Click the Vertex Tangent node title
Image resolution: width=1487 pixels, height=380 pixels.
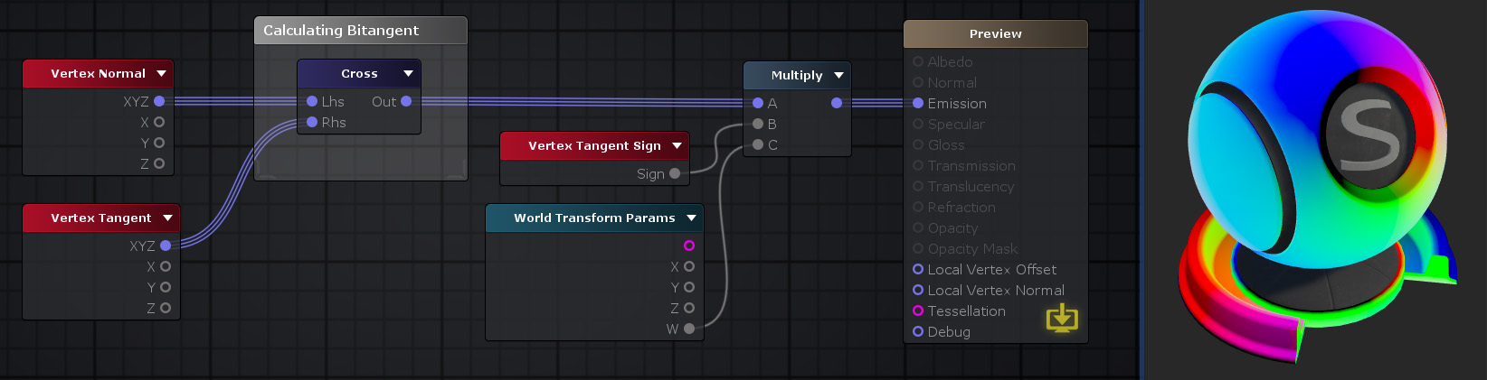101,218
